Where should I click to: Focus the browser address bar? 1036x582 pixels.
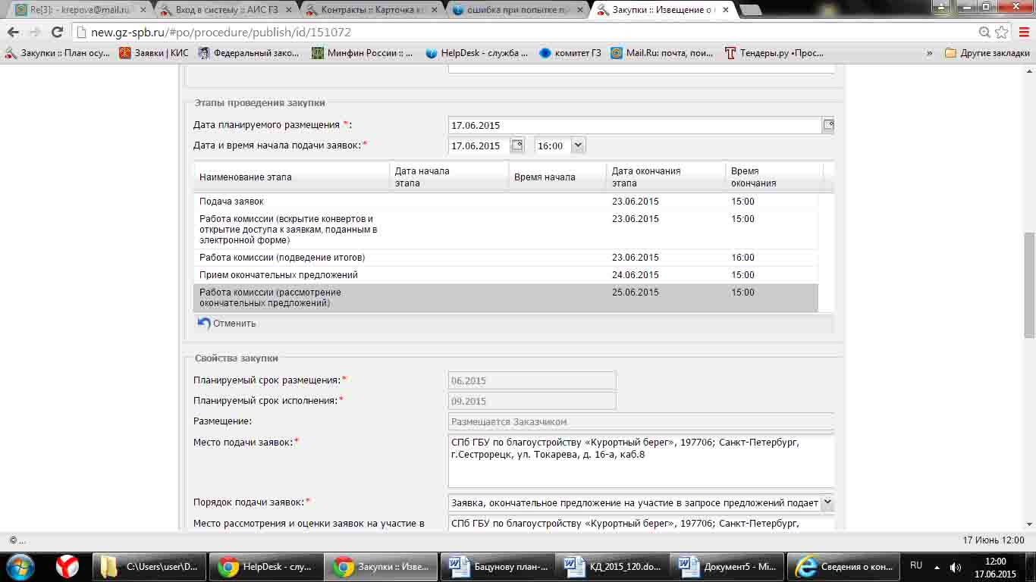click(x=523, y=33)
